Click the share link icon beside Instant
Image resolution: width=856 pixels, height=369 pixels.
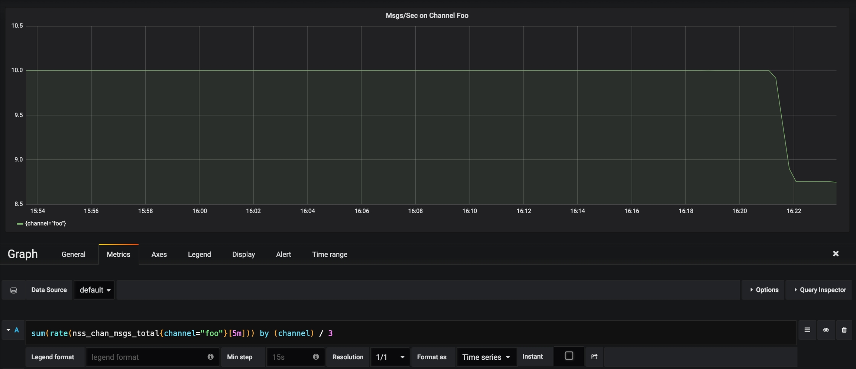coord(594,357)
